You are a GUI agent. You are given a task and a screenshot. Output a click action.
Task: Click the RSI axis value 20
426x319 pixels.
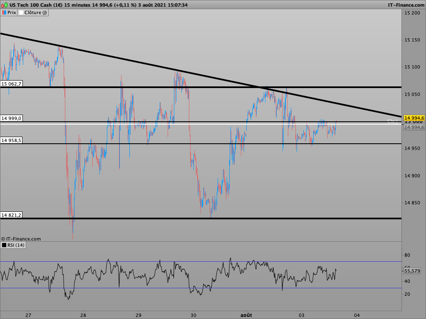[407, 294]
